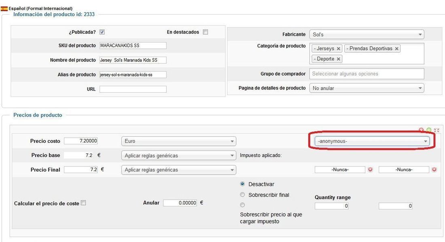445x242 pixels.
Task: Click the red remove price icon
Action: pos(421,130)
